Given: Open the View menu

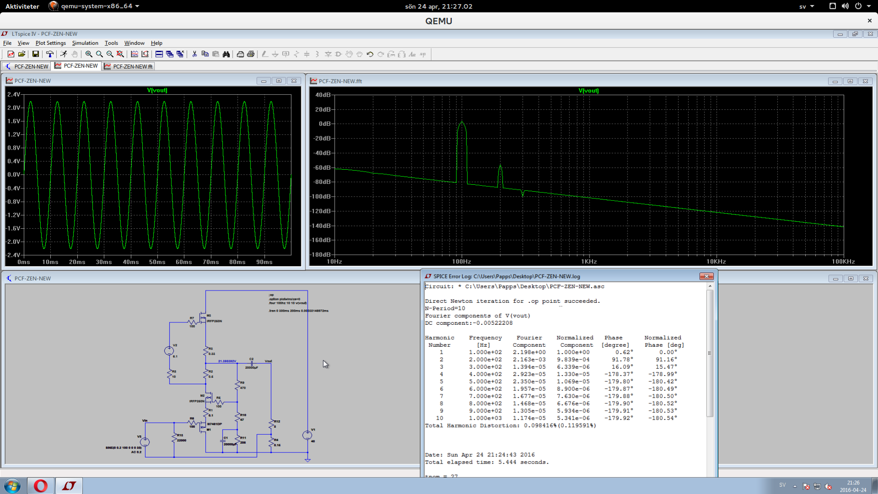Looking at the screenshot, I should tap(23, 43).
